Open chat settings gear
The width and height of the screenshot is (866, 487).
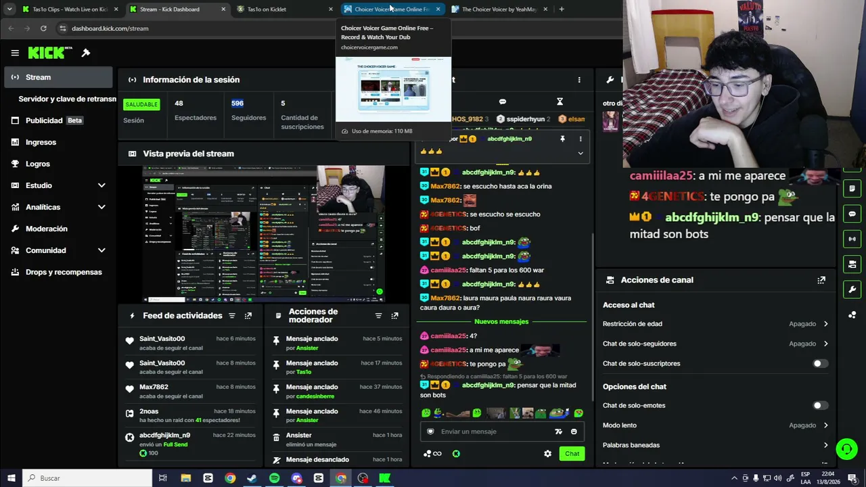click(547, 454)
